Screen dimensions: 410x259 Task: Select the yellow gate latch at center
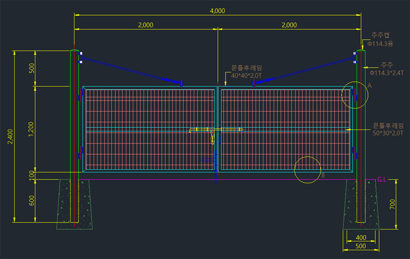pyautogui.click(x=212, y=137)
